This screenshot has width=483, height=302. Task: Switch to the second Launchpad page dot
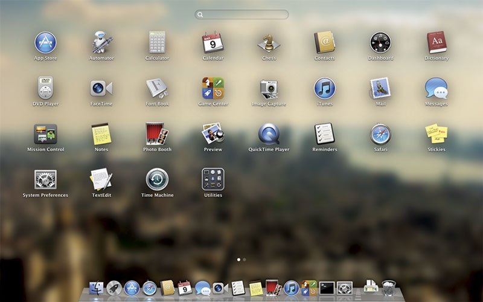[x=245, y=260]
